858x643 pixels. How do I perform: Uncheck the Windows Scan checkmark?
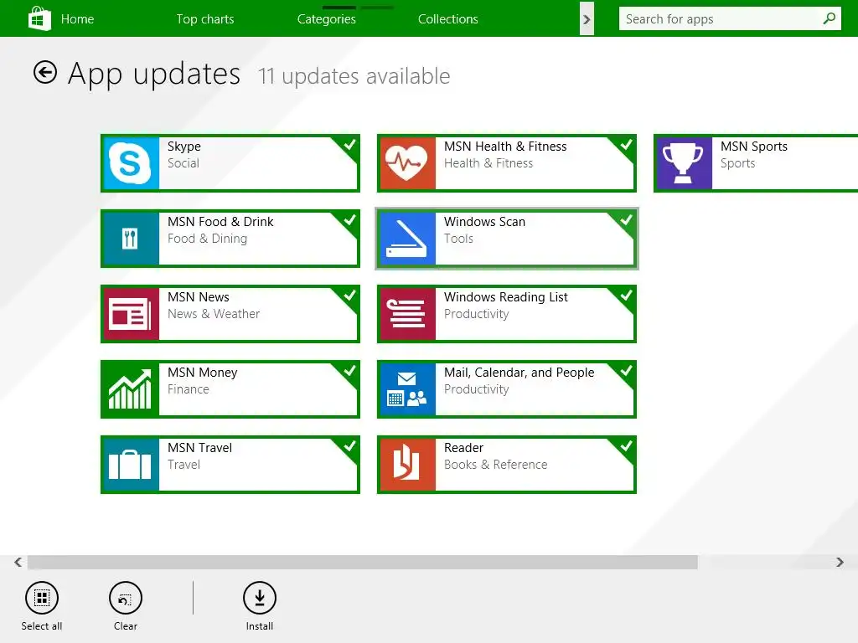(x=626, y=220)
